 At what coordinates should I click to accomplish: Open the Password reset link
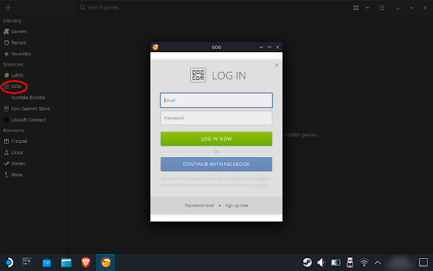pyautogui.click(x=200, y=205)
